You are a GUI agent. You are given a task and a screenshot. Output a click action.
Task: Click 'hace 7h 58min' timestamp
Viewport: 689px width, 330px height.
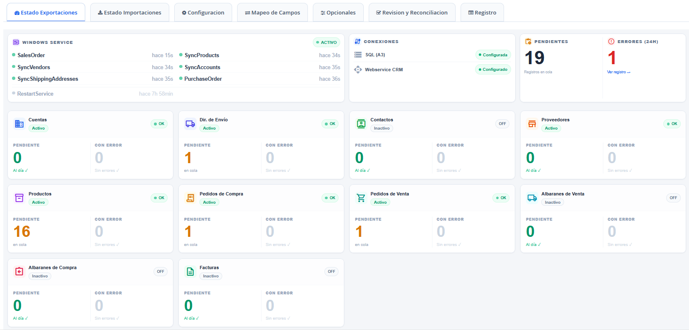coord(156,94)
